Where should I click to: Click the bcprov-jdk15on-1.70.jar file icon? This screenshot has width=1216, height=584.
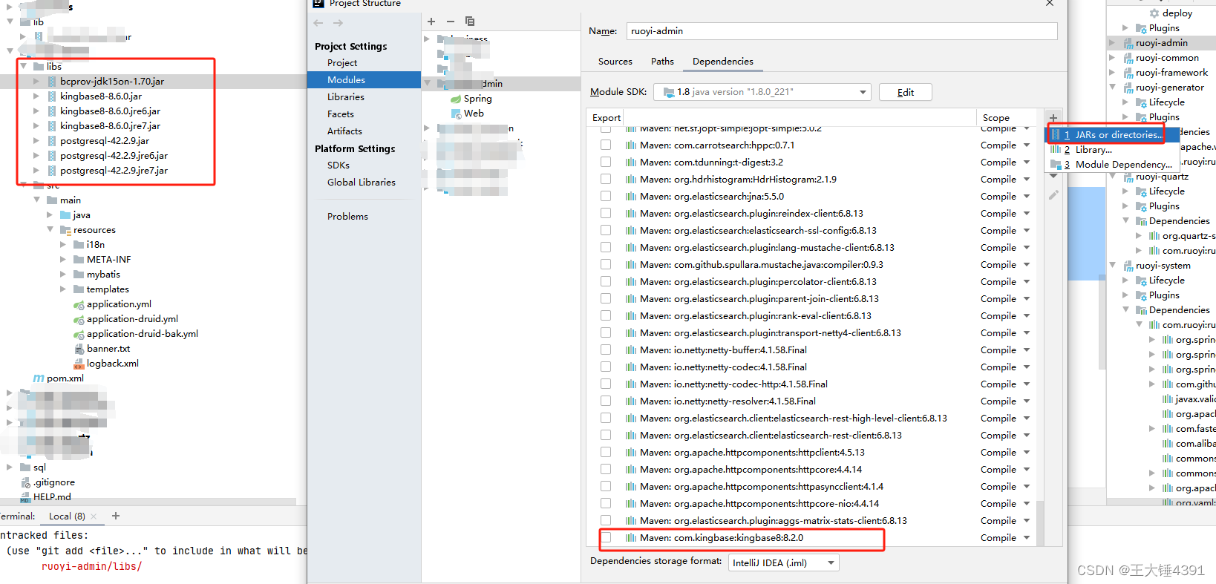pyautogui.click(x=52, y=82)
